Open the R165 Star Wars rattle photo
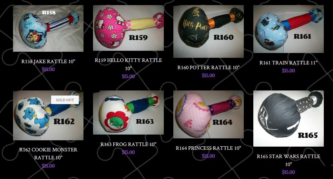 tap(289, 118)
